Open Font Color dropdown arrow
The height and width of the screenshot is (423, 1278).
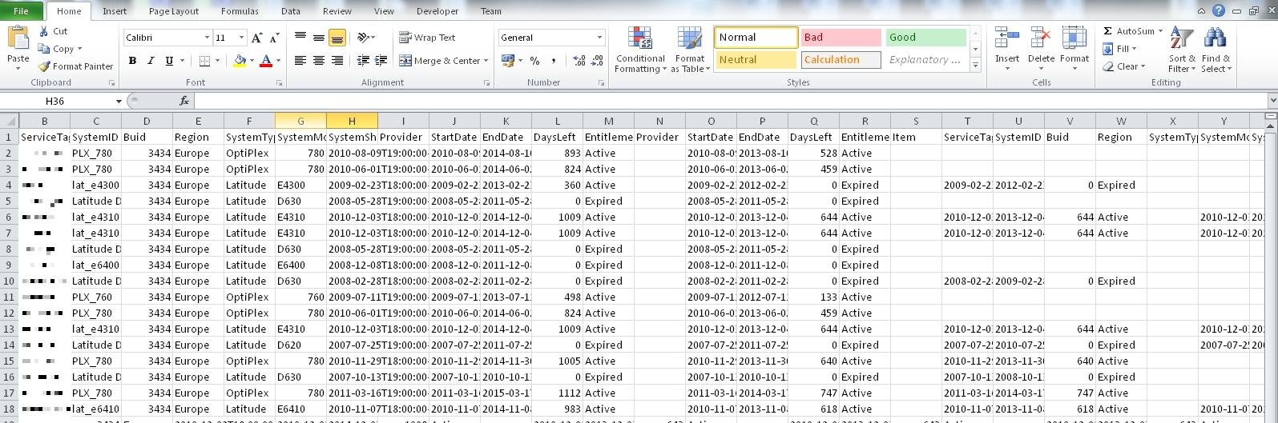pos(278,61)
